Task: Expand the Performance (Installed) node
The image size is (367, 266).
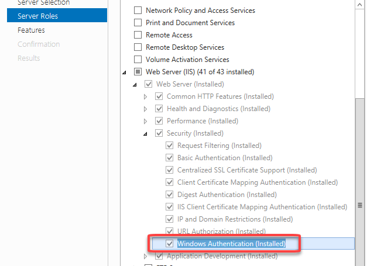Action: point(145,121)
